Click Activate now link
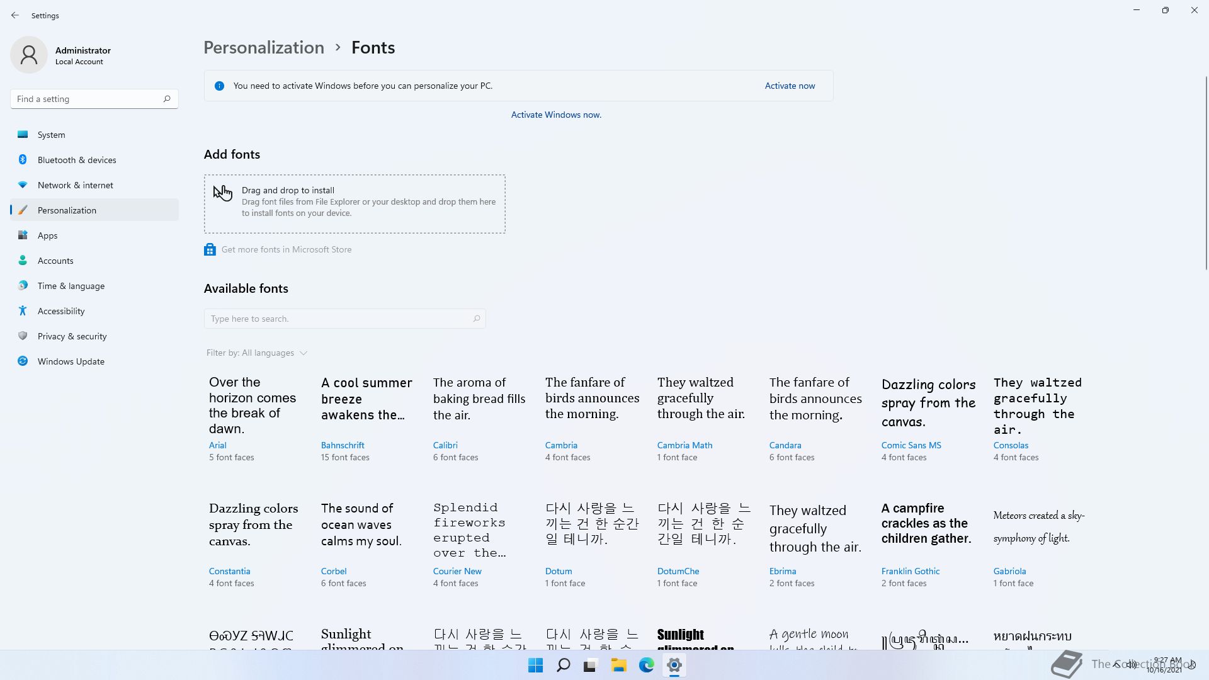This screenshot has width=1209, height=680. pos(790,86)
